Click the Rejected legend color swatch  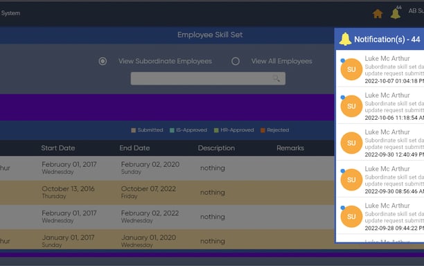[263, 130]
